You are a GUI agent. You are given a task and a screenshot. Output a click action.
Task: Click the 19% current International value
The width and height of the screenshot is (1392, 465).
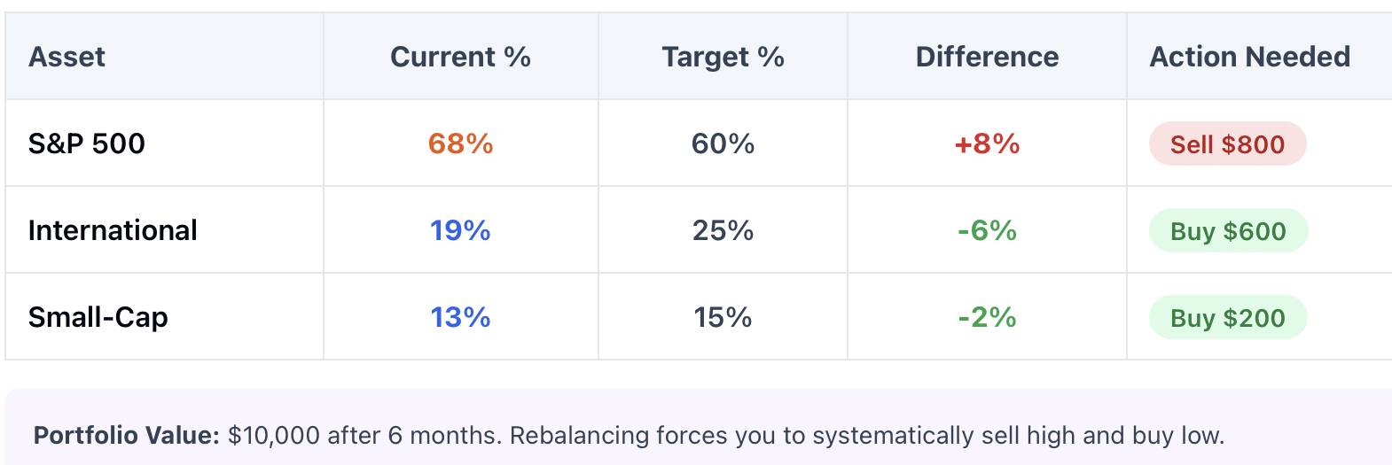pyautogui.click(x=460, y=230)
